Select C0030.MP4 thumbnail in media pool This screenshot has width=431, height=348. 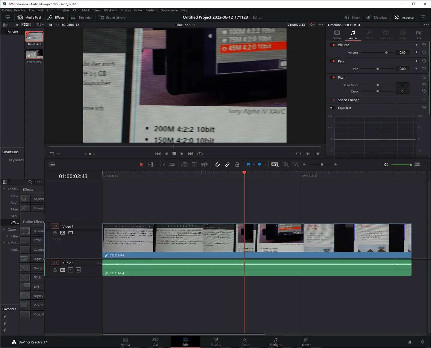[34, 54]
